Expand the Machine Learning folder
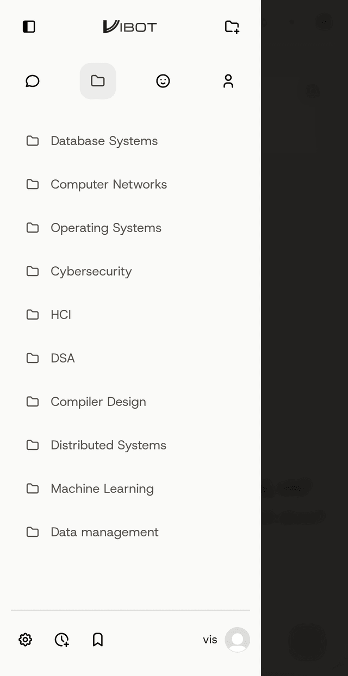This screenshot has height=676, width=348. point(102,489)
